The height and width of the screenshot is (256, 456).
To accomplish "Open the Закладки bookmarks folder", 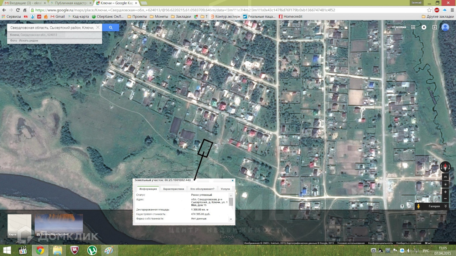I will pos(181,16).
